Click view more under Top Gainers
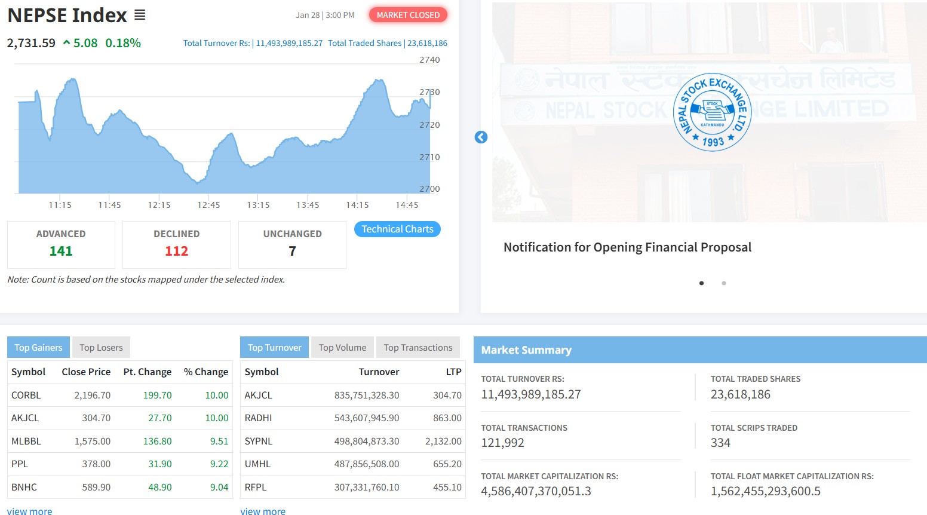This screenshot has width=927, height=515. (x=30, y=511)
